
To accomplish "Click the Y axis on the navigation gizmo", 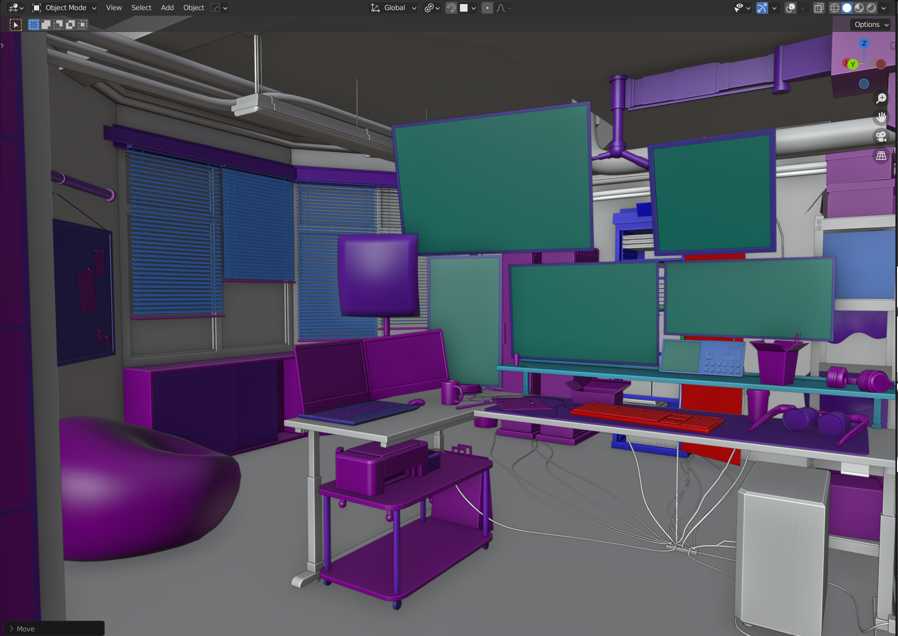I will (x=852, y=64).
